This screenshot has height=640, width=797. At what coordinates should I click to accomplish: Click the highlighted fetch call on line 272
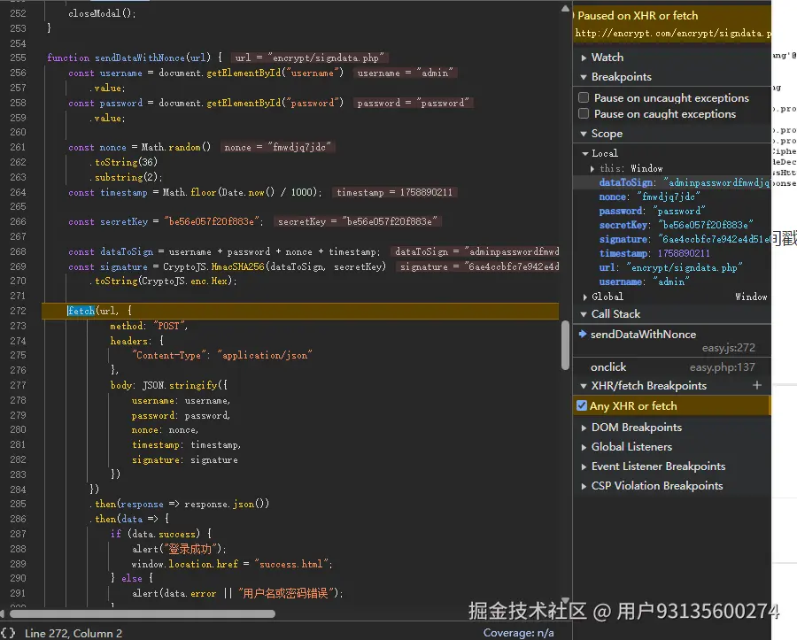point(81,311)
